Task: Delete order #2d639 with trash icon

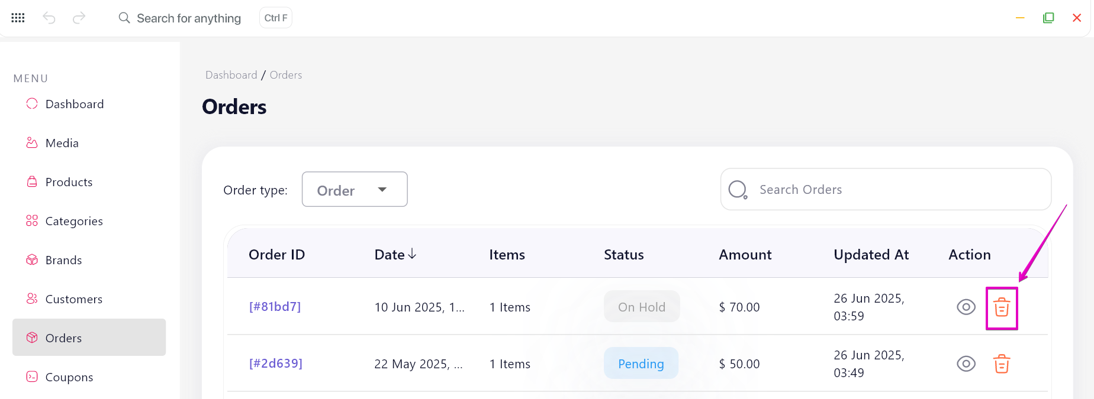Action: 1002,364
